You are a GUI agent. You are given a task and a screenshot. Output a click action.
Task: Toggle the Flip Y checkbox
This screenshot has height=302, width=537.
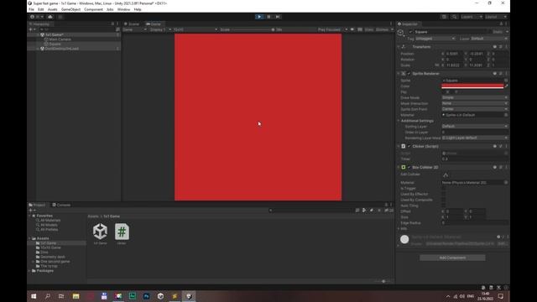(x=452, y=92)
